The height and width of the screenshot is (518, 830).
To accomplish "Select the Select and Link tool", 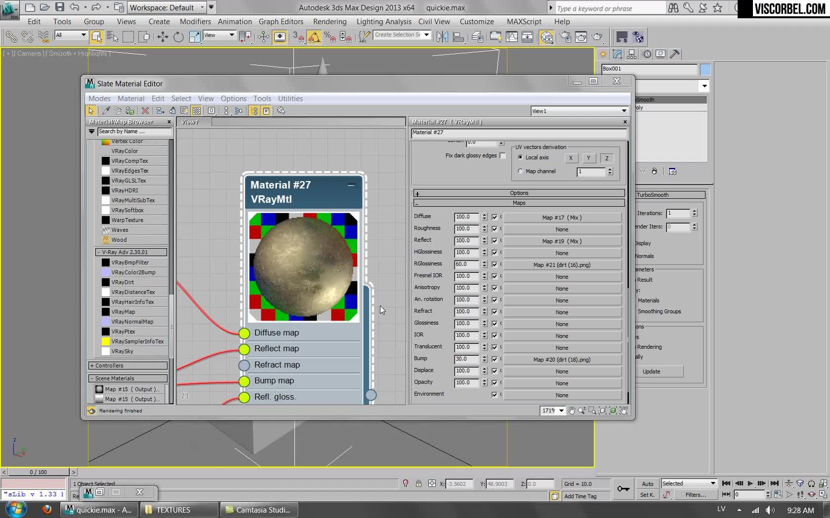I will (x=11, y=37).
